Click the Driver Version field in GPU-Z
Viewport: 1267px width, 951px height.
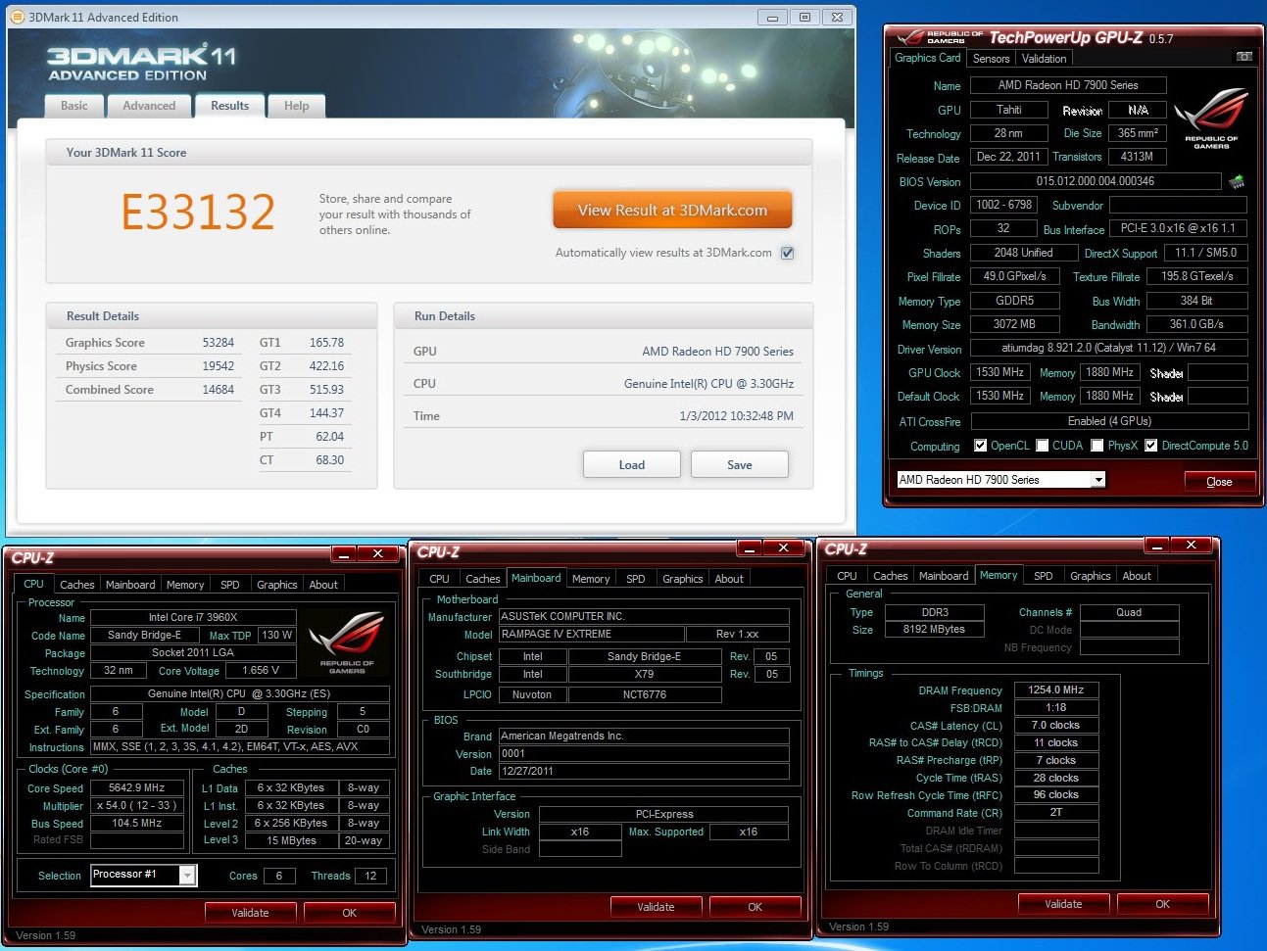(1108, 348)
